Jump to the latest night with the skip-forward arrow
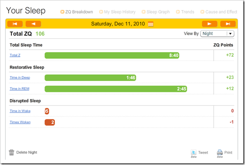Image resolution: width=245 pixels, height=165 pixels. pos(228,24)
